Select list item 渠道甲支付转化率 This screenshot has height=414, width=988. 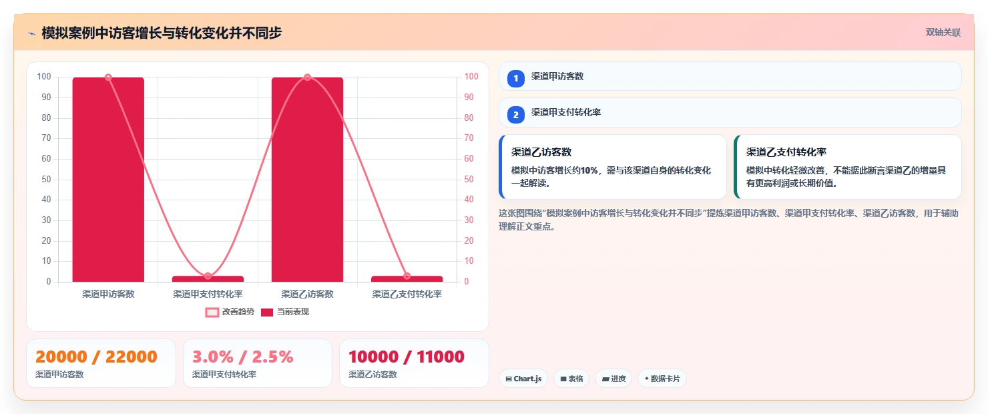(730, 112)
